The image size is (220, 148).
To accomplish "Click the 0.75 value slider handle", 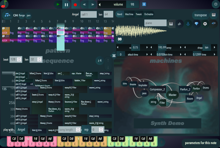I will [x=136, y=47].
